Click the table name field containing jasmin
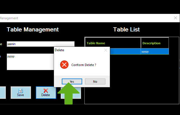Viewport: 180px width, 115px height. click(40, 44)
